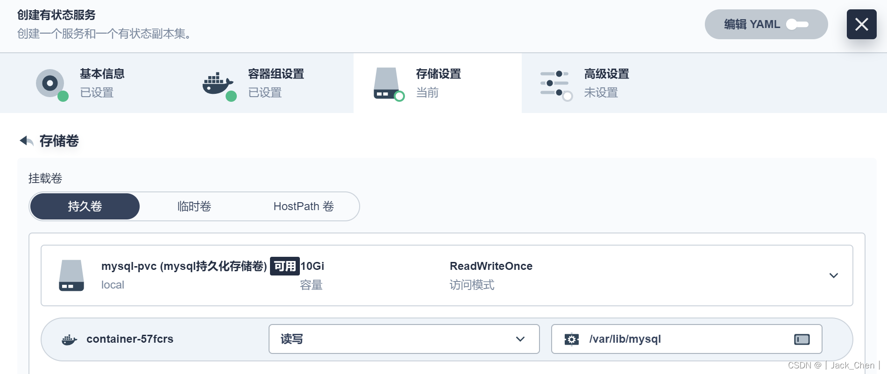
Task: Select the 存储设置 step tab
Action: [438, 83]
